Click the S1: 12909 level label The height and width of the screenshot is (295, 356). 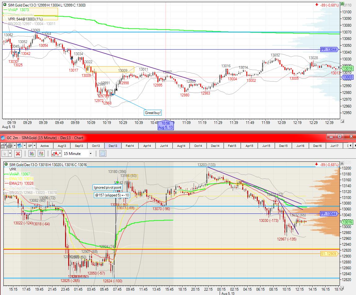tap(329, 254)
